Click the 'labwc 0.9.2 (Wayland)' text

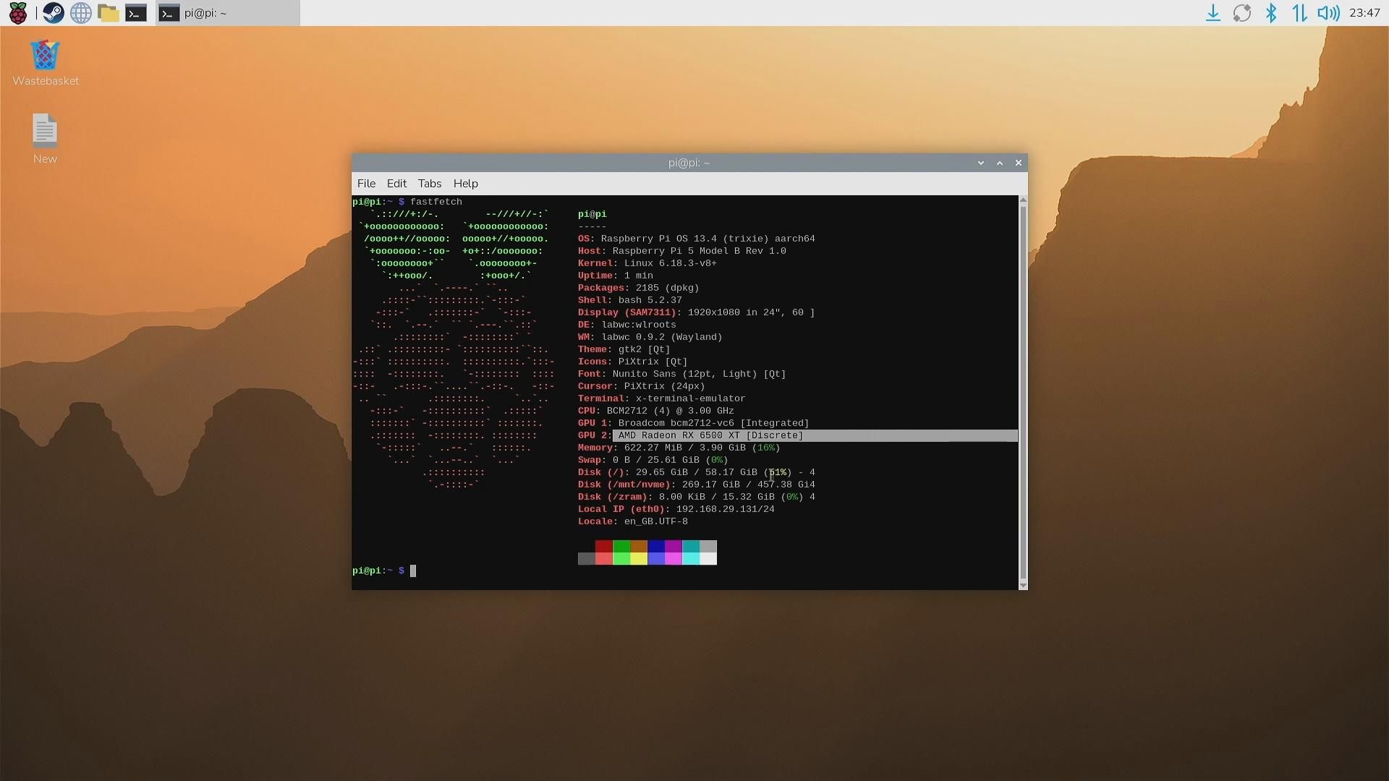[x=661, y=337]
